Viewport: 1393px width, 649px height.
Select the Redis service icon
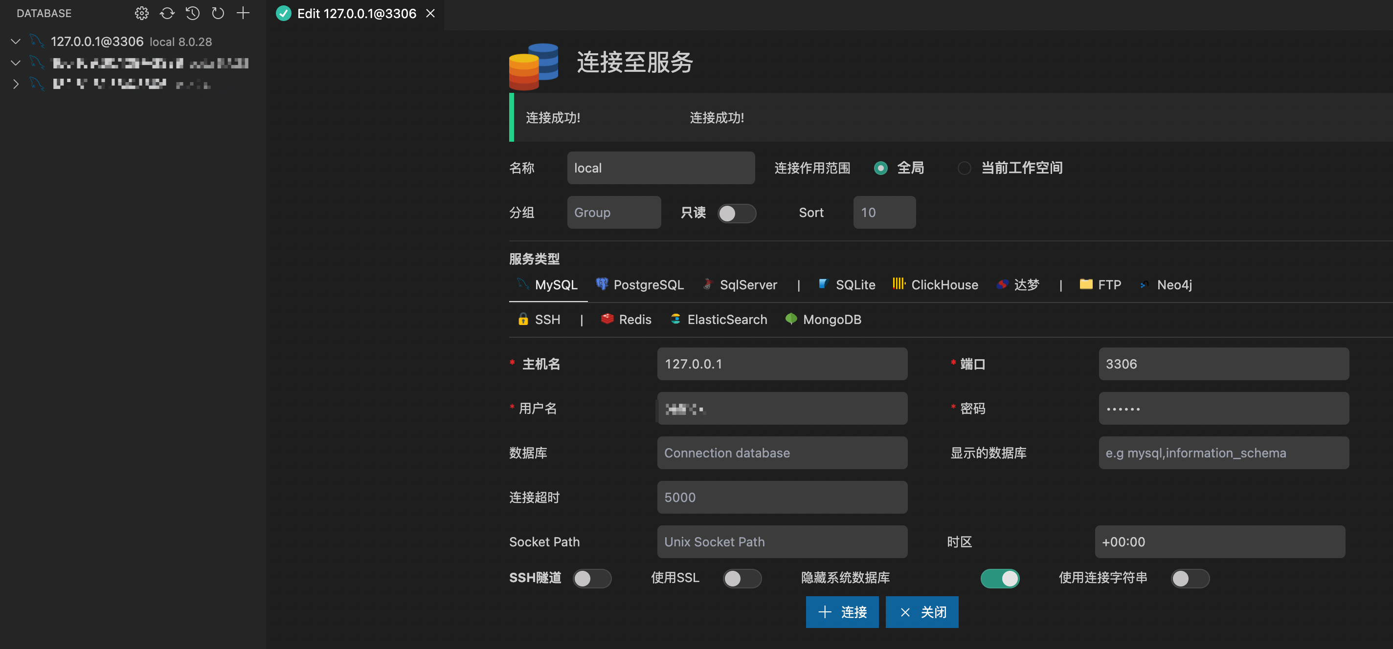coord(607,319)
